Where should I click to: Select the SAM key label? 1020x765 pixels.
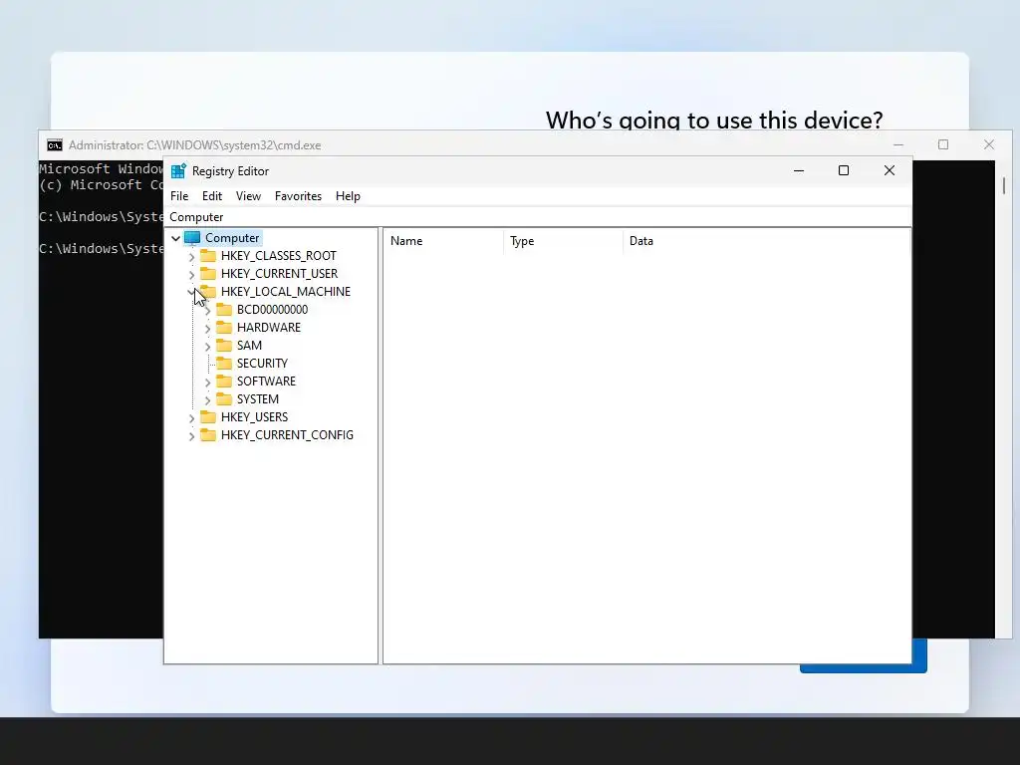coord(249,346)
